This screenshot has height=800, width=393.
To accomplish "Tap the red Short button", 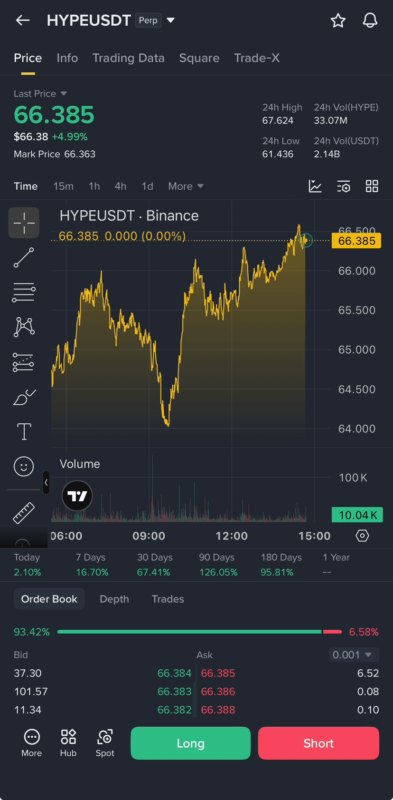I will (318, 743).
